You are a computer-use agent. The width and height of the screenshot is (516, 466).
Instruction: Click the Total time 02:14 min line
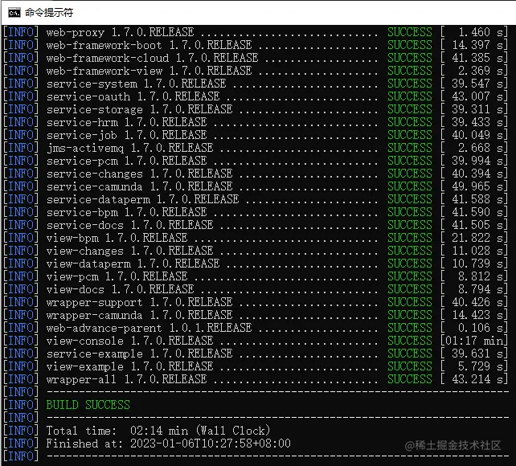pos(158,431)
